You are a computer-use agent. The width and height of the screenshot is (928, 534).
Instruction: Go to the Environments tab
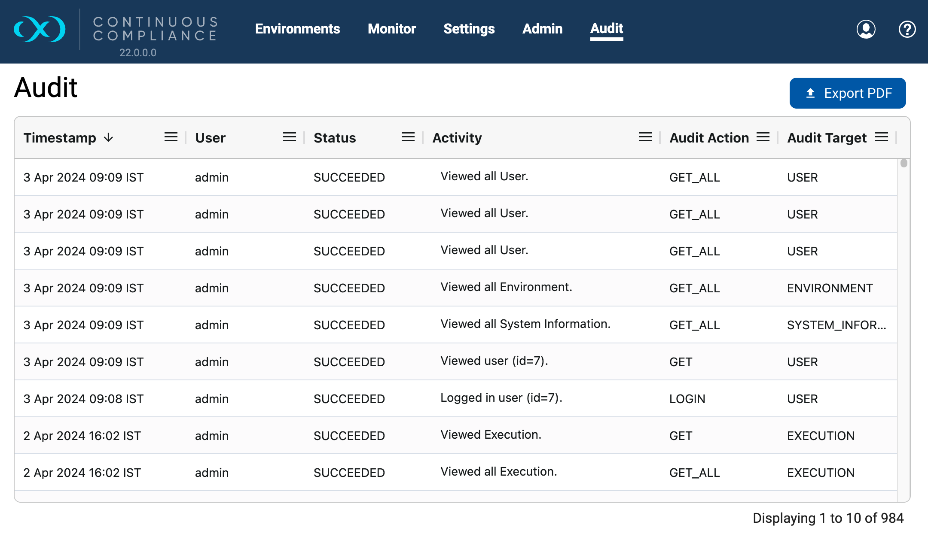(x=297, y=29)
